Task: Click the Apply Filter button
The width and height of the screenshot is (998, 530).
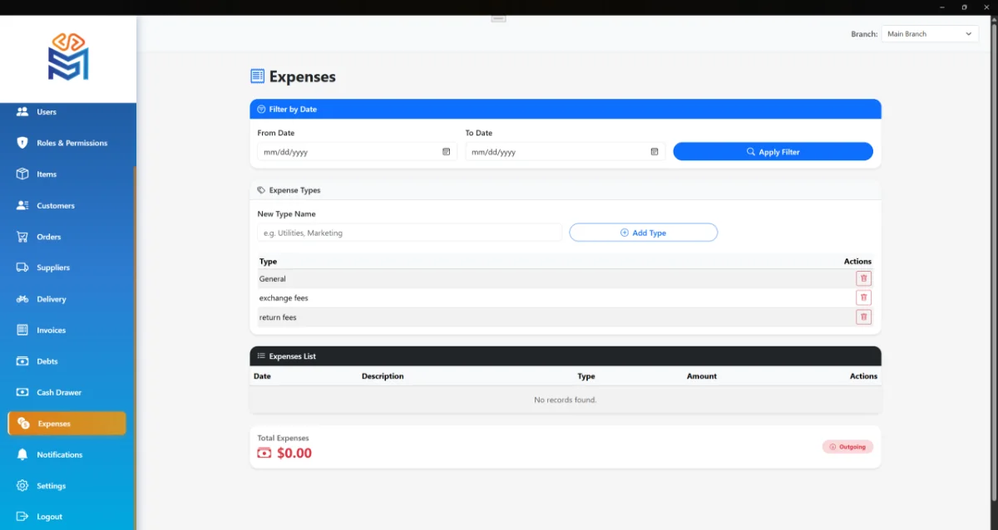Action: point(773,152)
